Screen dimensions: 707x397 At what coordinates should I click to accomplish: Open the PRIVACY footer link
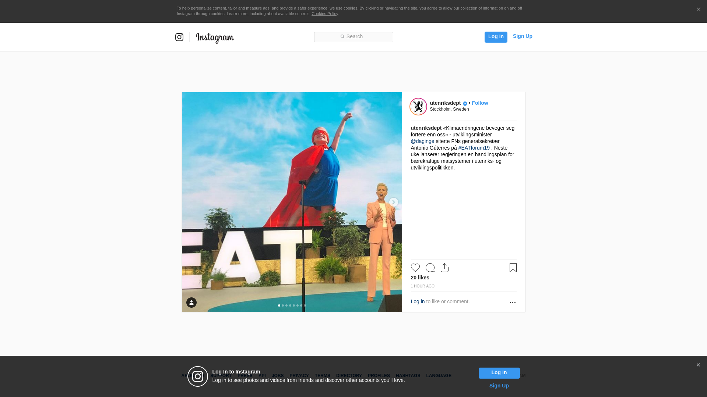pyautogui.click(x=299, y=376)
